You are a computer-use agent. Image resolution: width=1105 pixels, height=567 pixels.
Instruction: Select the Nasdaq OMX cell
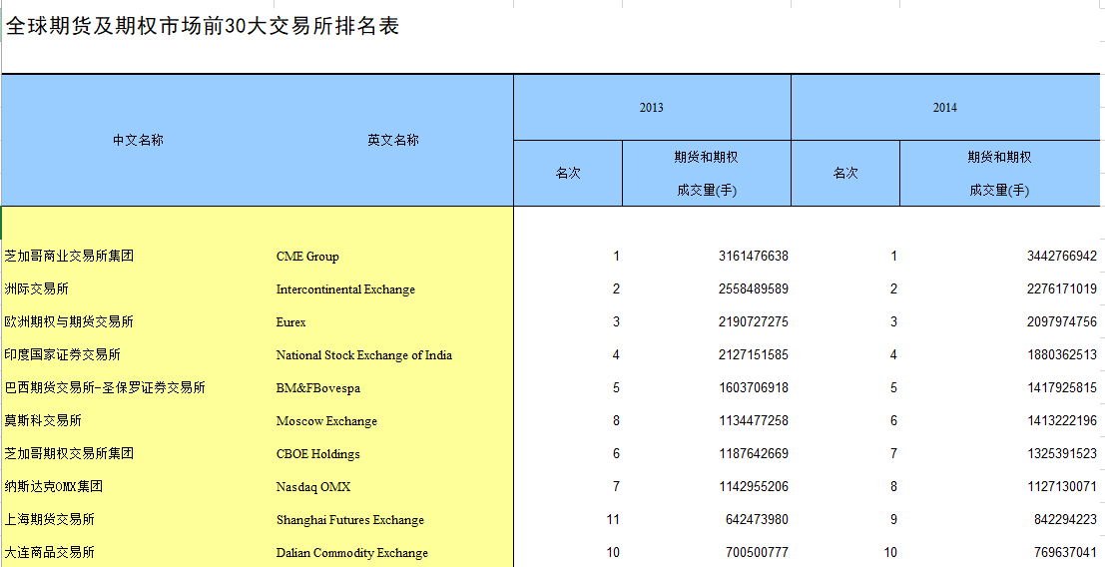coord(312,487)
